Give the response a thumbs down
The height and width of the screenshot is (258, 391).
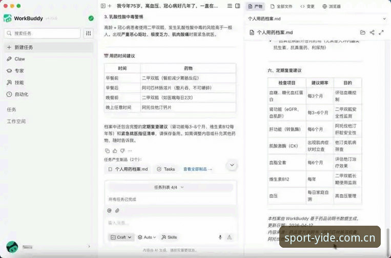pyautogui.click(x=122, y=151)
